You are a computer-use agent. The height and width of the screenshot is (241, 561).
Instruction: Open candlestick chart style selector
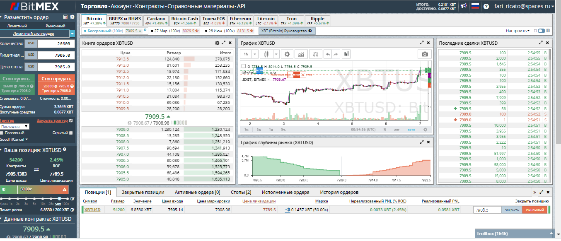(x=266, y=54)
